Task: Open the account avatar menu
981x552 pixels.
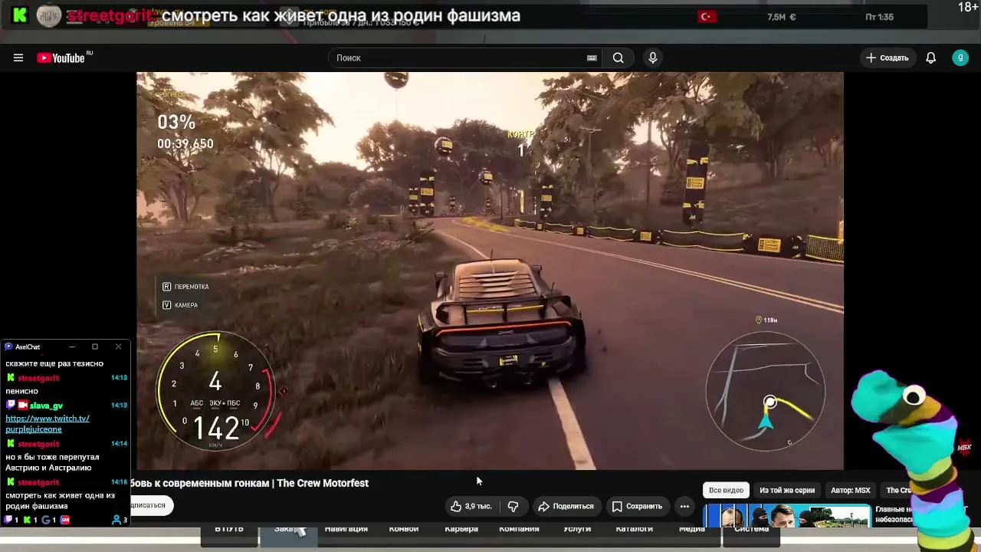Action: click(x=960, y=58)
